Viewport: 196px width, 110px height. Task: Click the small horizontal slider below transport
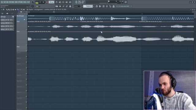[38, 6]
